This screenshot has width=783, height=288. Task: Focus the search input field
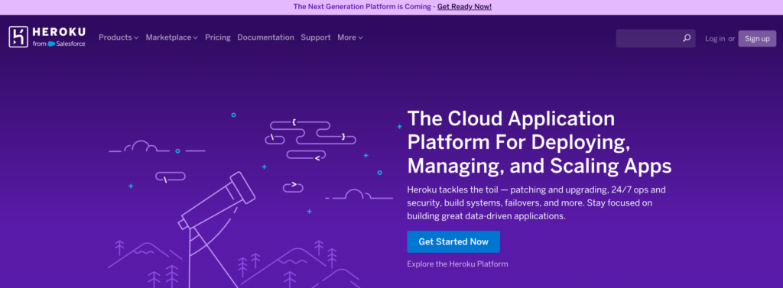point(655,38)
